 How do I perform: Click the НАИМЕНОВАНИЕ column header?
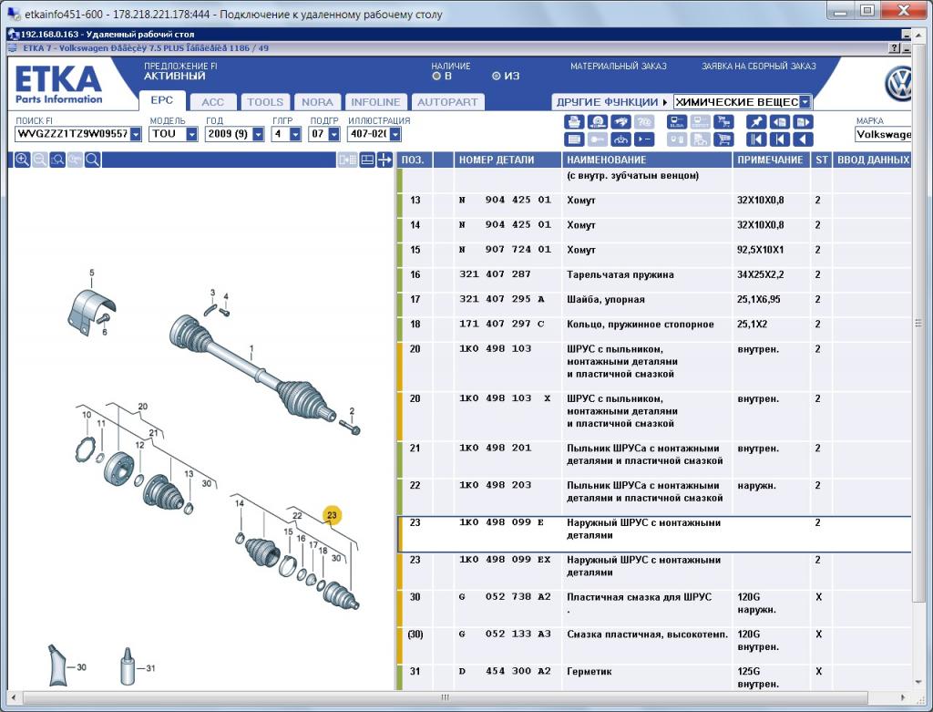(647, 160)
